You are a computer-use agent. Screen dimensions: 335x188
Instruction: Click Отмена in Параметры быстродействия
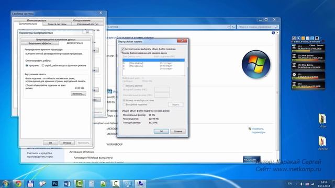[67, 143]
